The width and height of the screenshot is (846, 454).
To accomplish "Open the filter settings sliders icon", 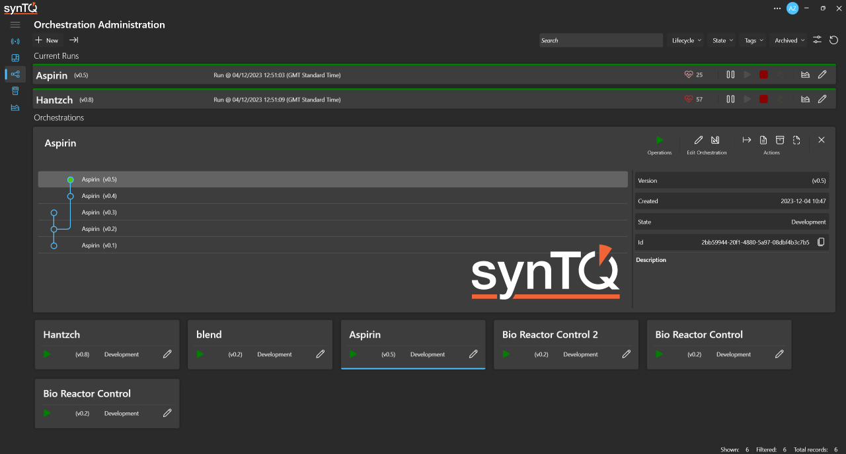I will pos(818,40).
